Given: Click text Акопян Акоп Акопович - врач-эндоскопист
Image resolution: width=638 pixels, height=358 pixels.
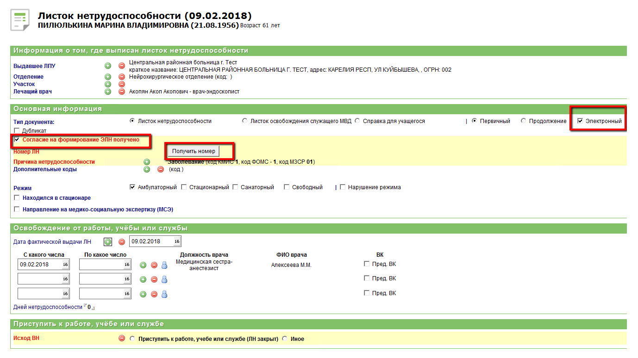Looking at the screenshot, I should (184, 92).
